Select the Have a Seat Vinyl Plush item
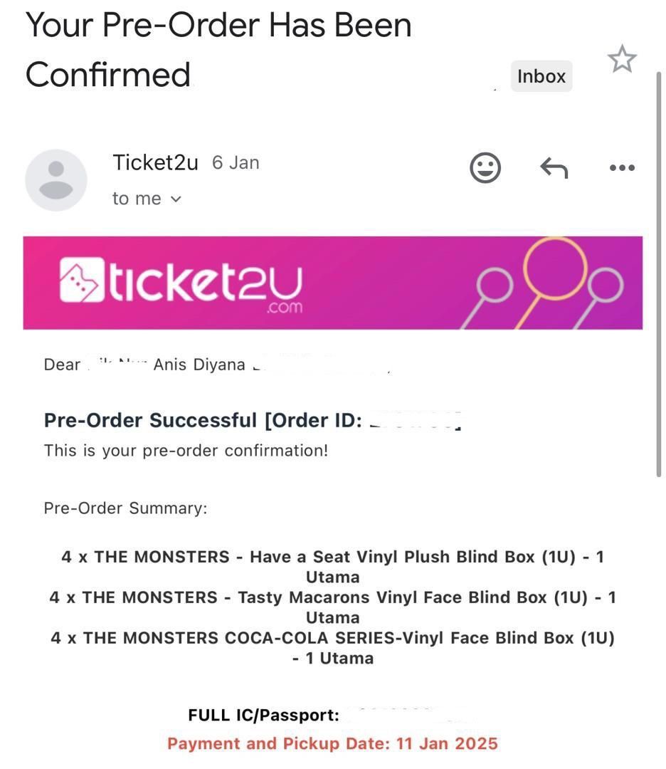666x769 pixels. tap(332, 558)
